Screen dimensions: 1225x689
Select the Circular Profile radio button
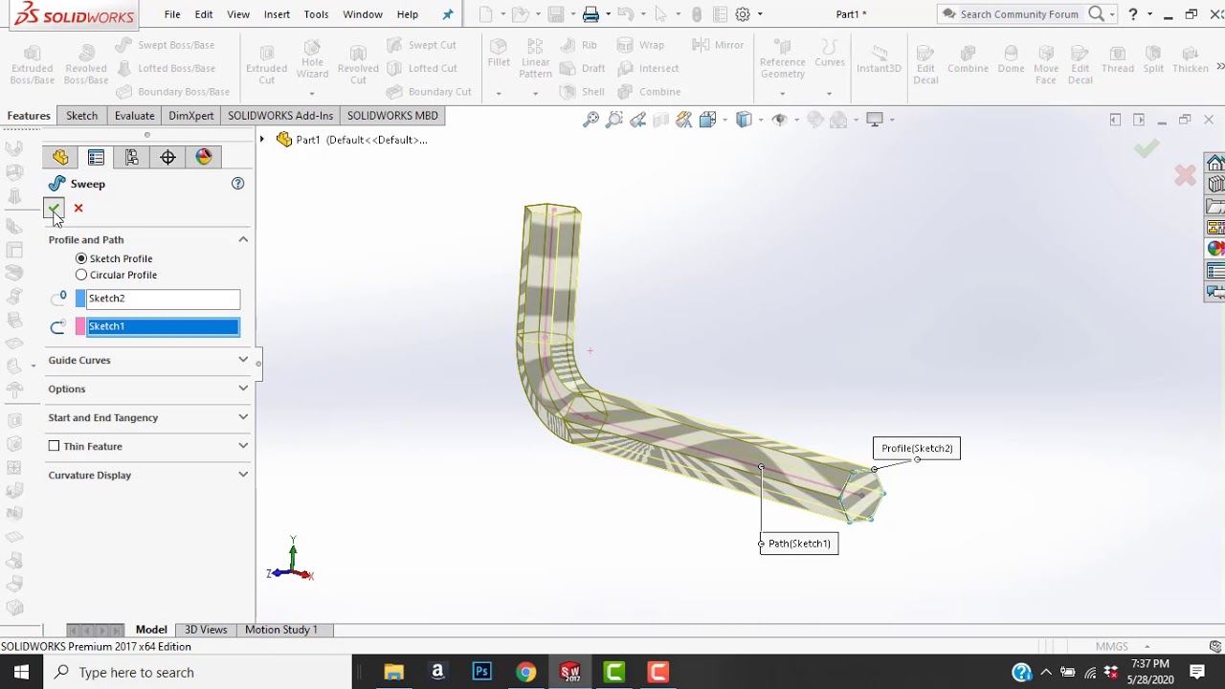(81, 275)
